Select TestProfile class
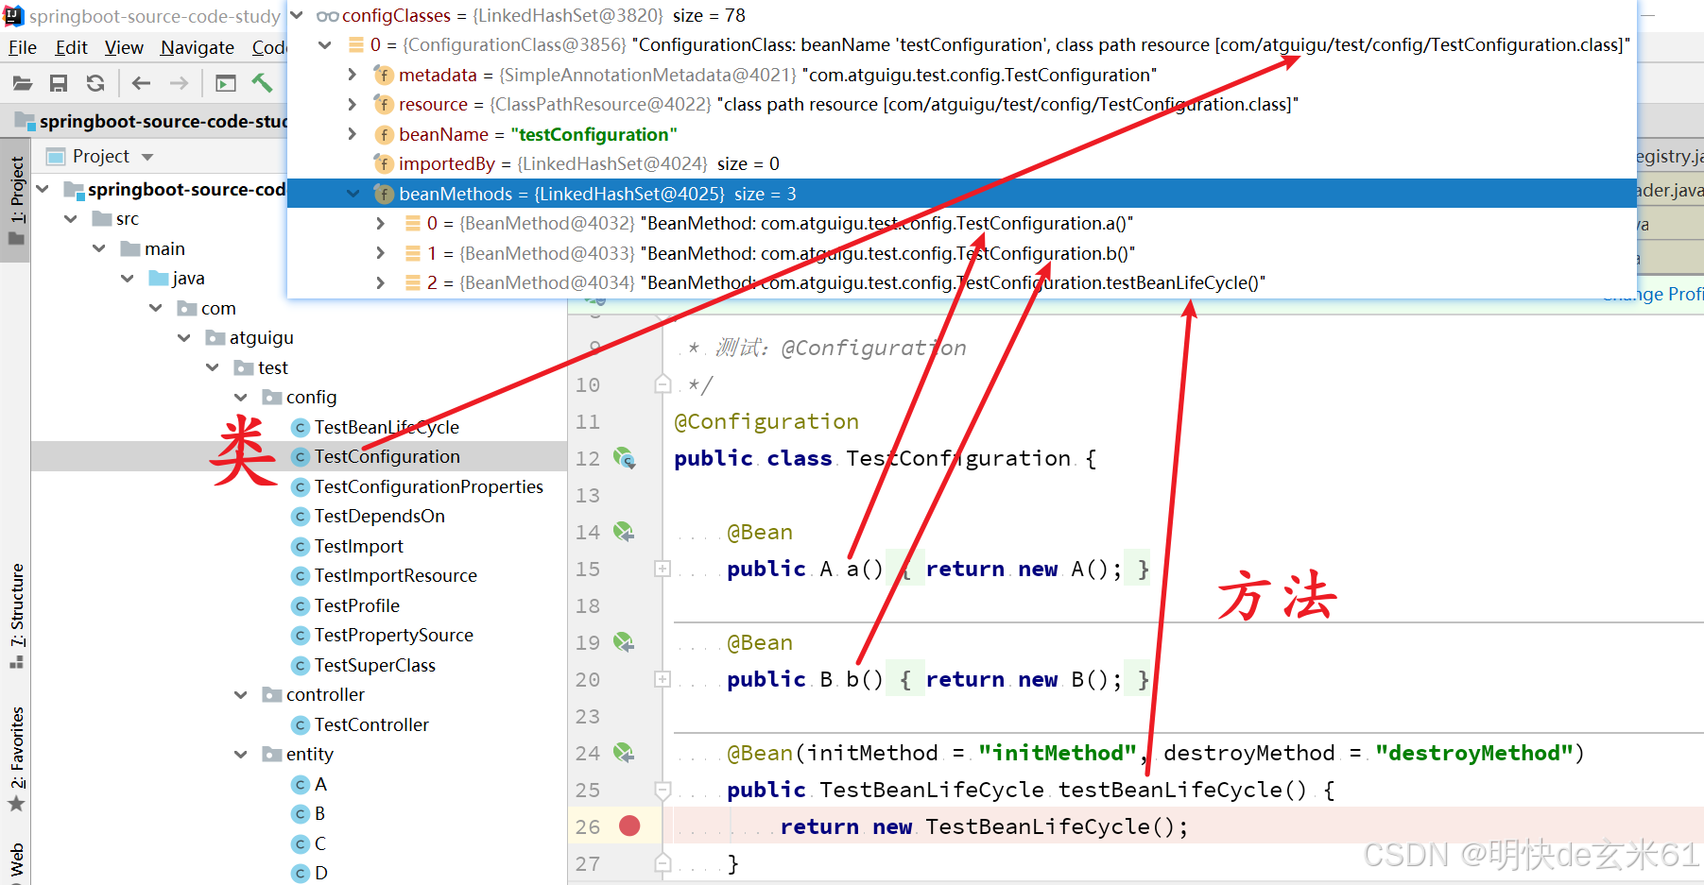1704x885 pixels. point(356,605)
